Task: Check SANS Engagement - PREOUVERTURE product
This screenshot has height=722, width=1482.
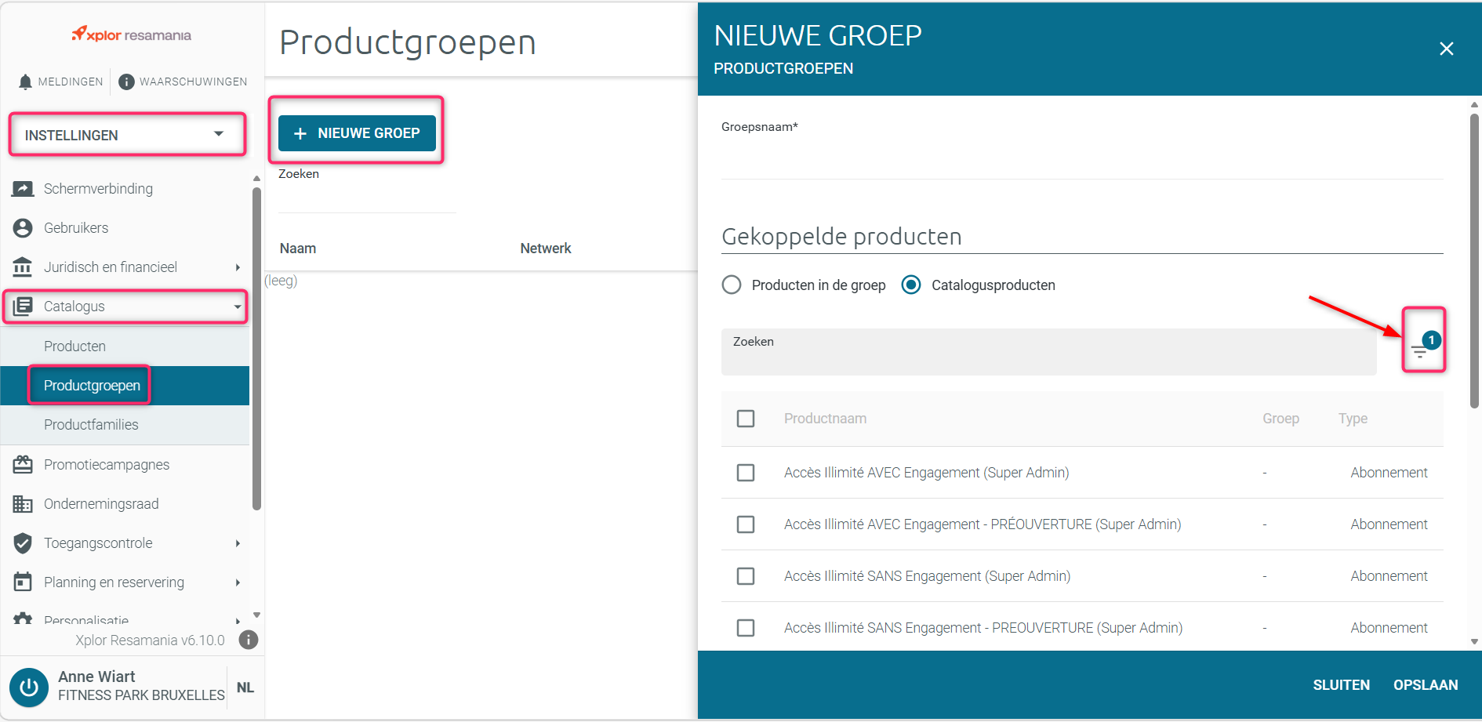Action: click(746, 628)
